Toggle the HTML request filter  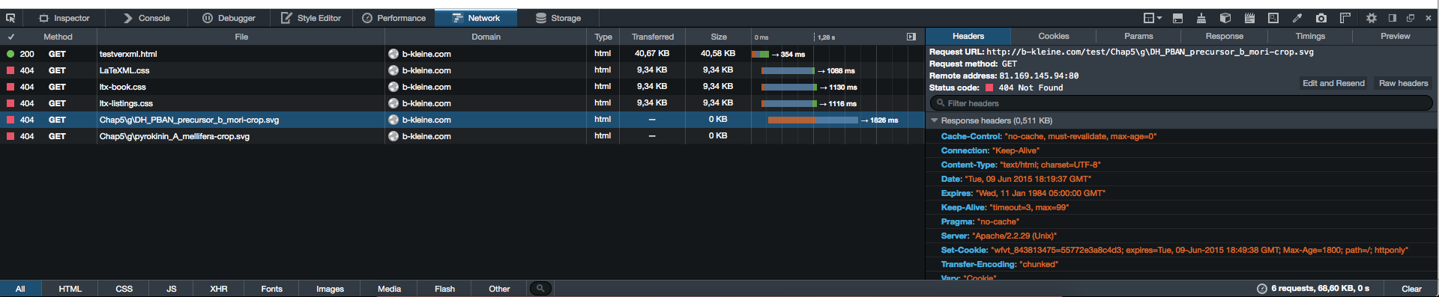70,289
